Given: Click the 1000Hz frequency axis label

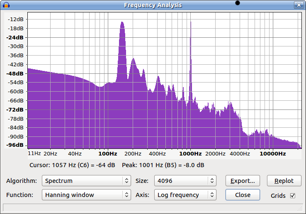Looking at the screenshot, I should [x=190, y=154].
